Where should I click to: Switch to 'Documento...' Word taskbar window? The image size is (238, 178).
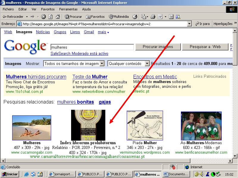[x=177, y=174]
